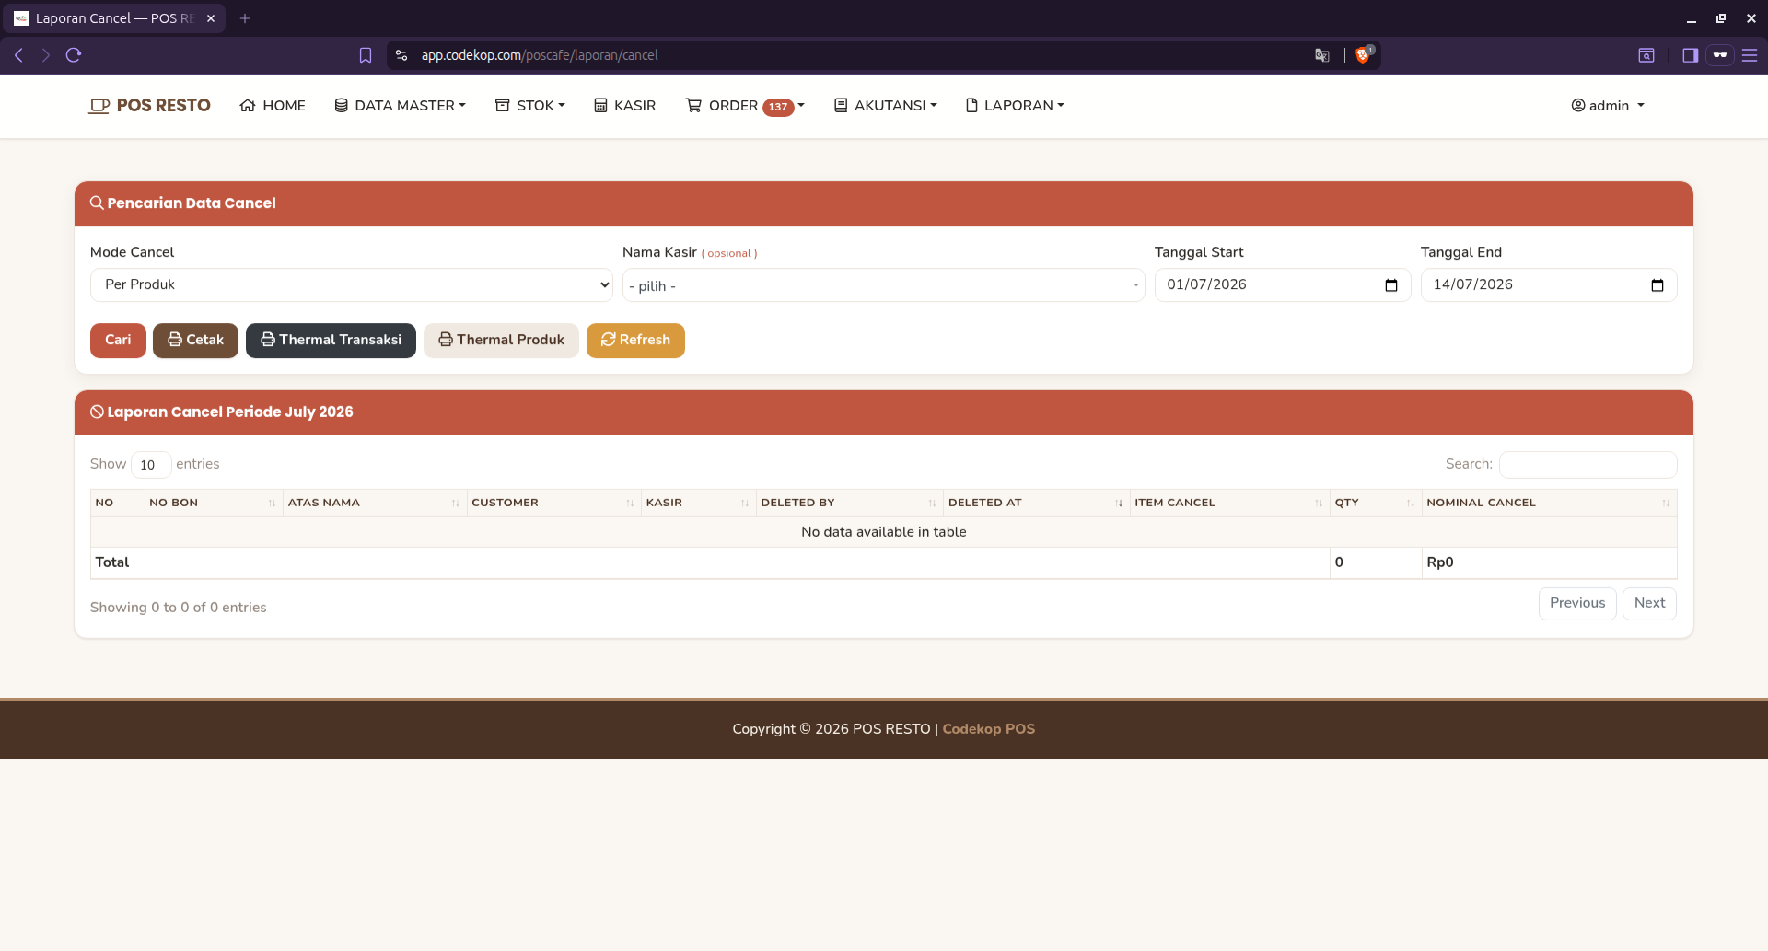
Task: Close the Laporan Cancel tab
Action: click(211, 18)
